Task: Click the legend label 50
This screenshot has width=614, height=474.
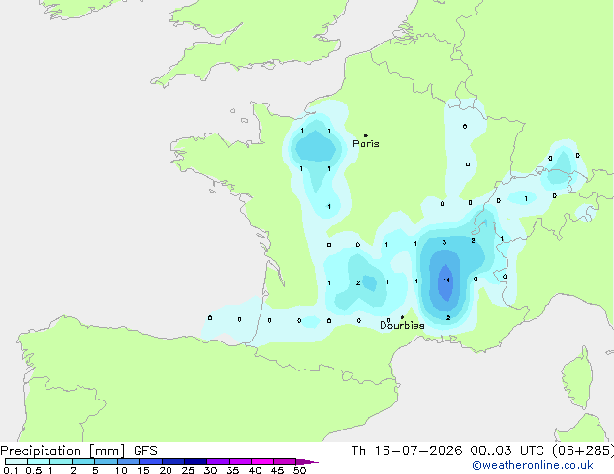Action: tap(299, 470)
